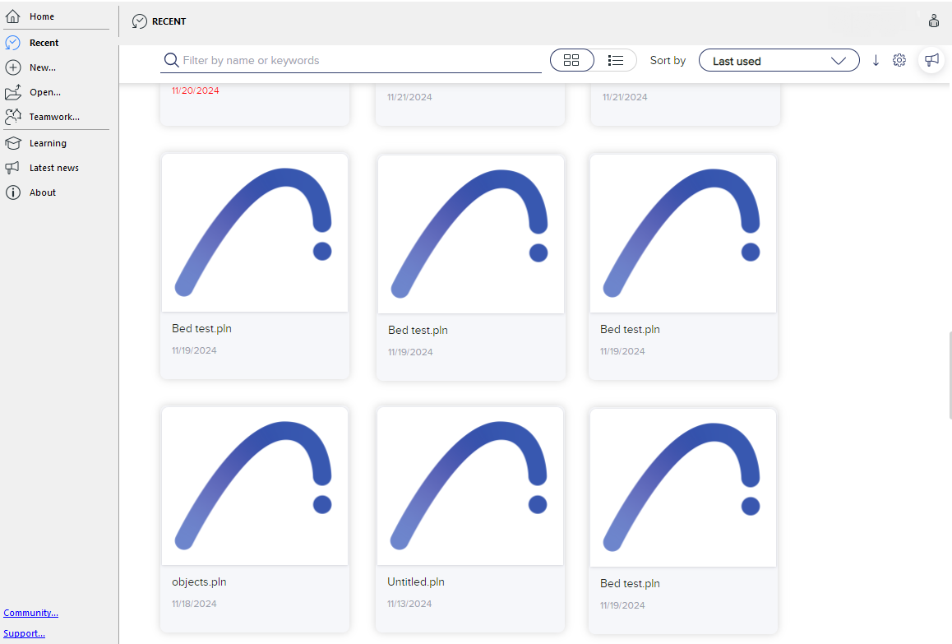The width and height of the screenshot is (952, 644).
Task: Click the filter by name search field
Action: coord(354,60)
